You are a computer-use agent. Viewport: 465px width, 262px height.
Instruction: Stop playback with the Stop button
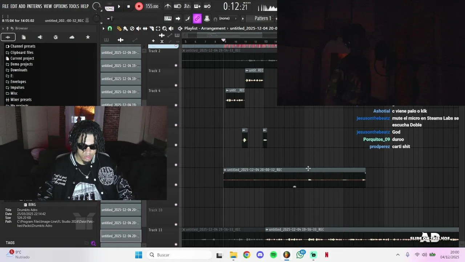[128, 6]
